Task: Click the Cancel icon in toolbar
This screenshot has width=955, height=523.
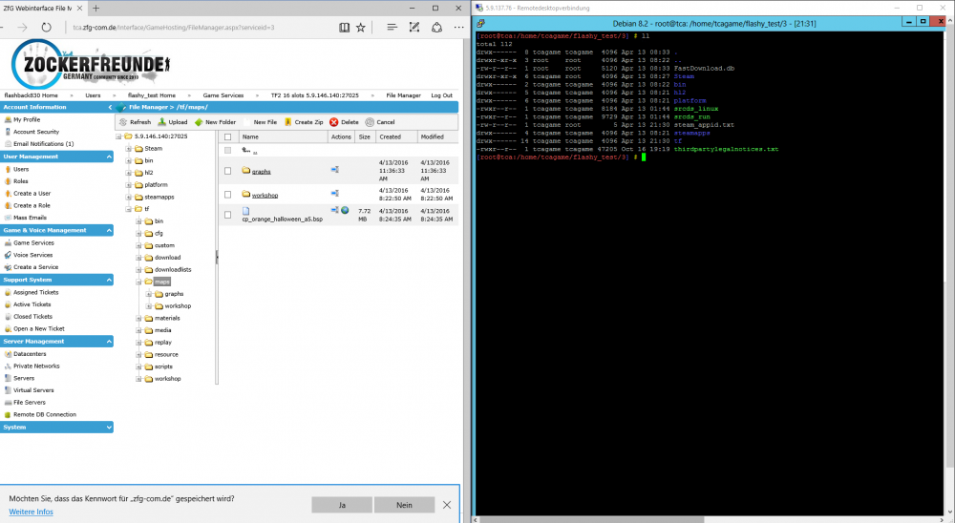Action: 371,122
